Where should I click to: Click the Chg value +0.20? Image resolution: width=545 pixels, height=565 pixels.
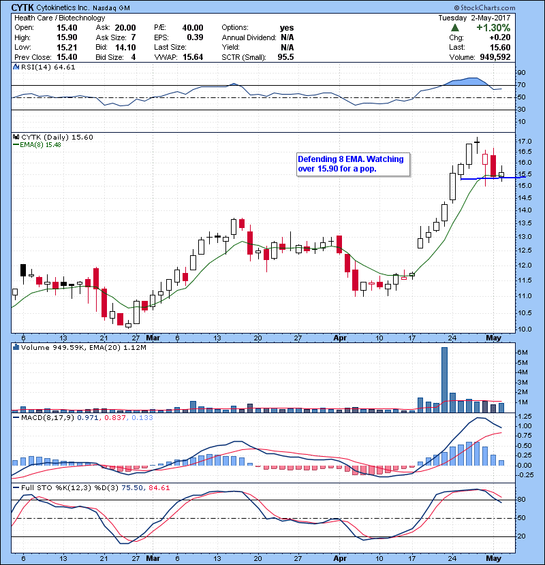point(500,37)
